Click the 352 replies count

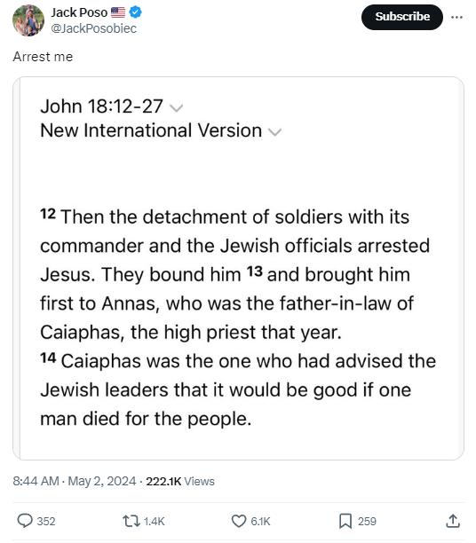[46, 521]
